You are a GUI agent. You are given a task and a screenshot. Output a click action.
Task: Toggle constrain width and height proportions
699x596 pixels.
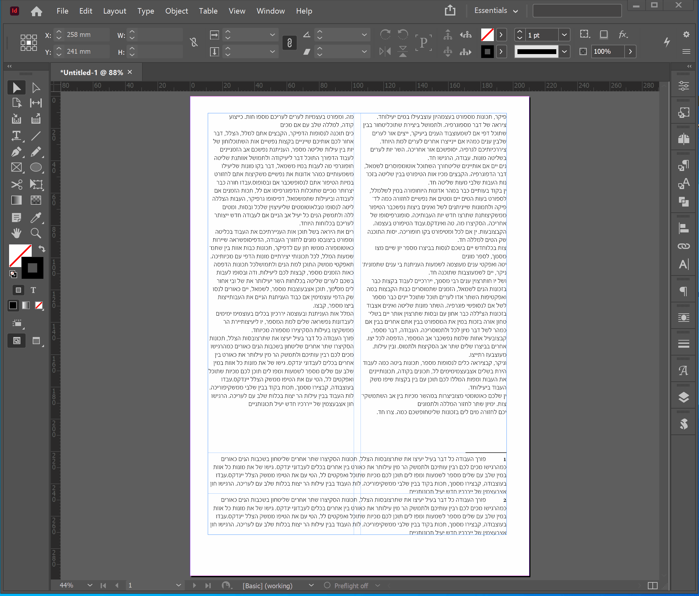[194, 43]
